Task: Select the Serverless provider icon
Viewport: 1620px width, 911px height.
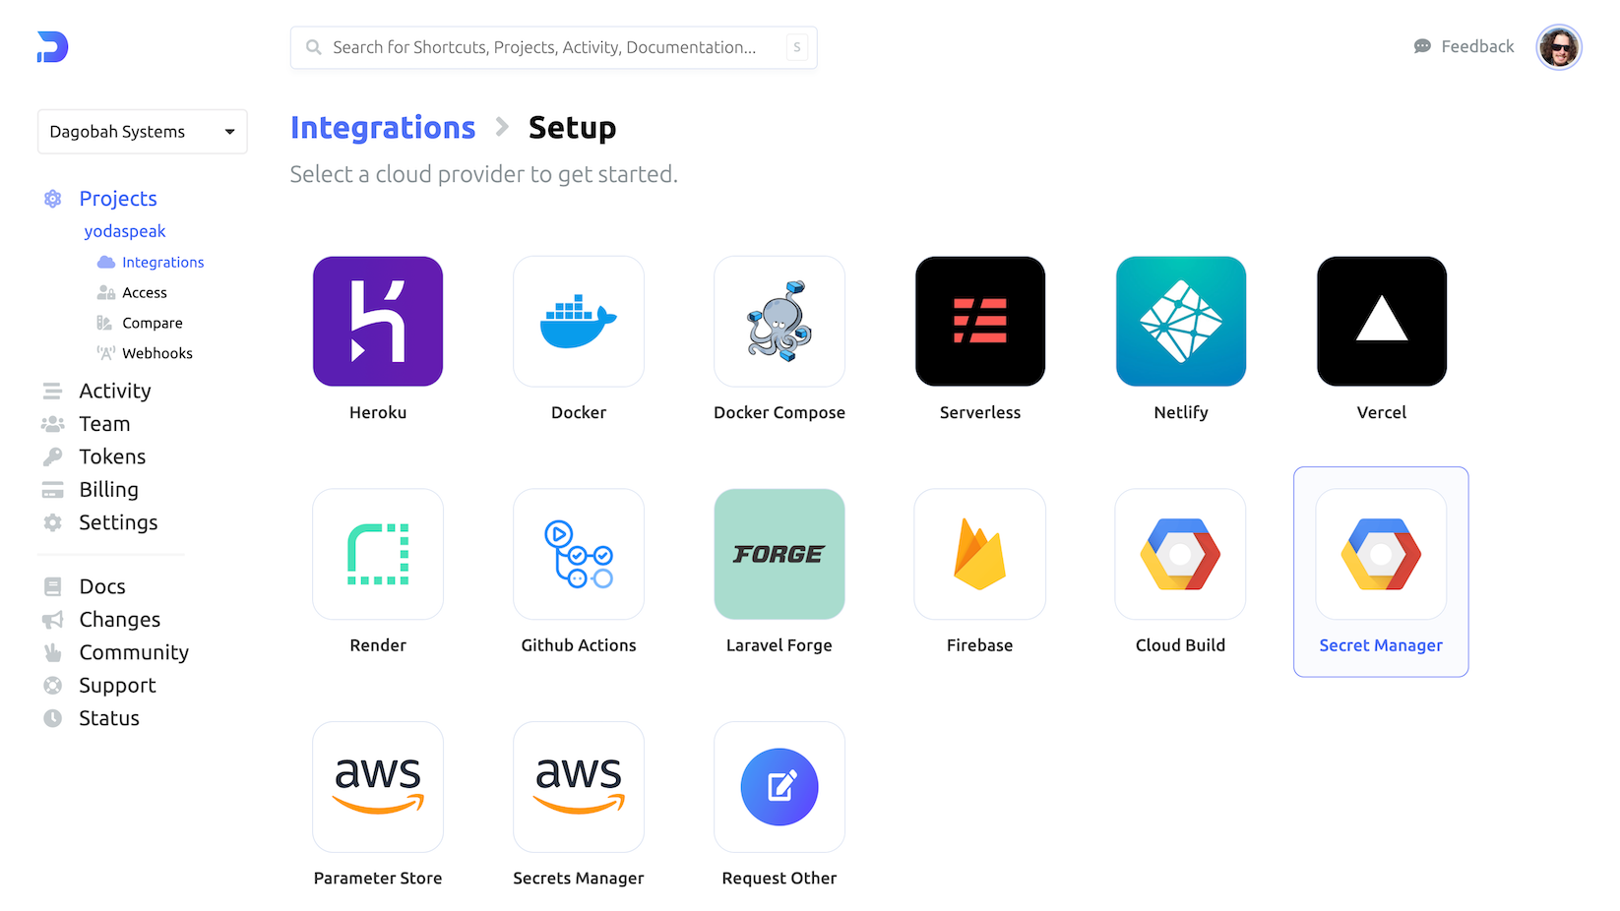Action: (980, 321)
